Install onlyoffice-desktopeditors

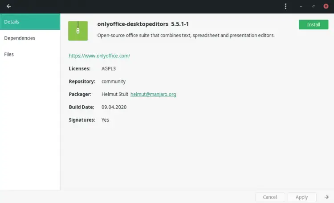313,25
